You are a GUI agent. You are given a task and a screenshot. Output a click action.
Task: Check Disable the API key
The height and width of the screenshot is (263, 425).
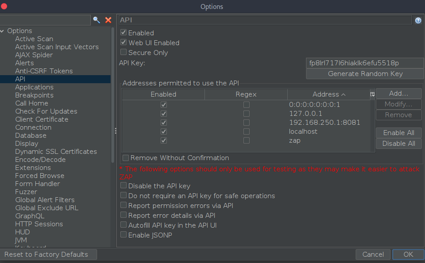(x=123, y=186)
